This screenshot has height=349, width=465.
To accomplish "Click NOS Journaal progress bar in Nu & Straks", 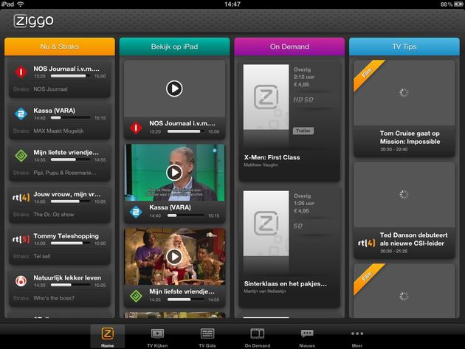I will pyautogui.click(x=70, y=76).
